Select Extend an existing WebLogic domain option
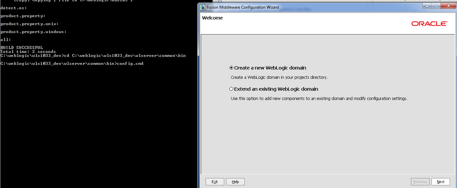457x188 pixels. [x=274, y=89]
